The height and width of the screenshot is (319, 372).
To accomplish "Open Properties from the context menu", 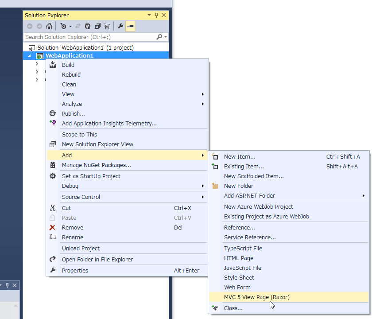I will pyautogui.click(x=127, y=270).
